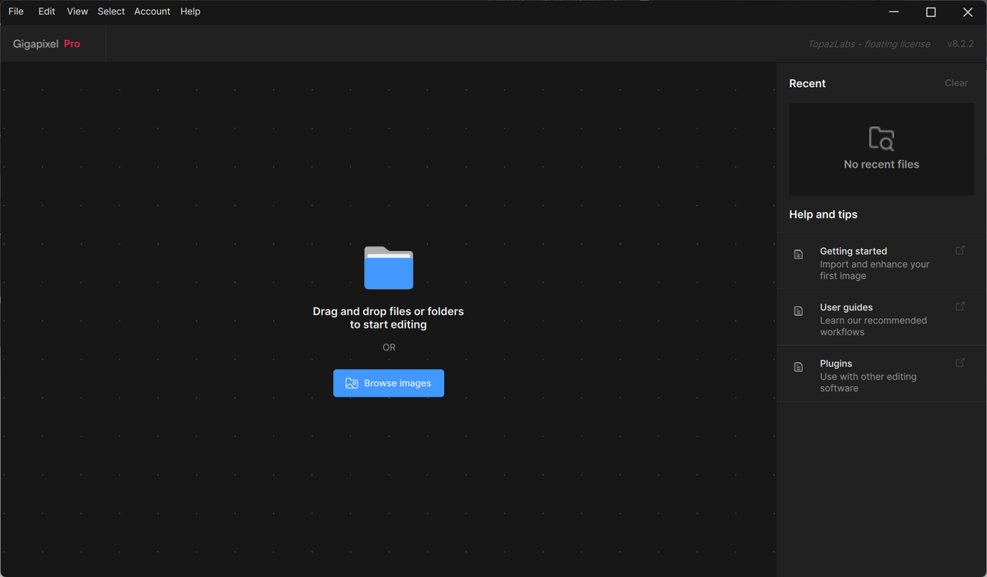This screenshot has width=987, height=577.
Task: Click the Gigapixel Pro logo
Action: [x=46, y=44]
